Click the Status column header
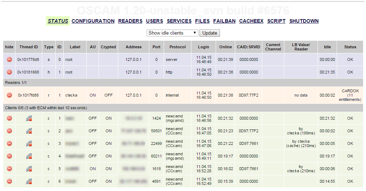This screenshot has height=191, width=366. [350, 47]
